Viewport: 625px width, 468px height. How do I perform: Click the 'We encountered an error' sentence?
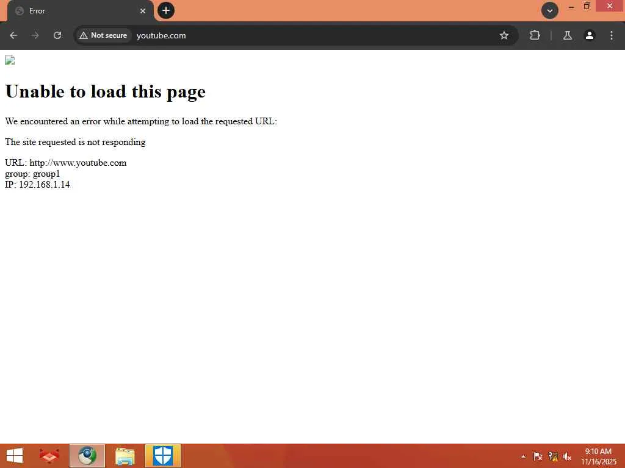[141, 121]
